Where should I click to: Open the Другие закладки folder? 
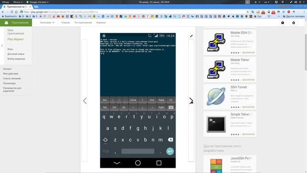point(294,16)
